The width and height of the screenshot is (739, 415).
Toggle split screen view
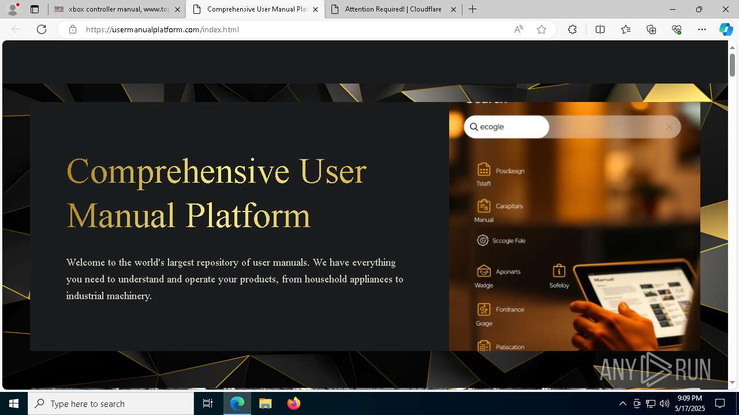[600, 29]
